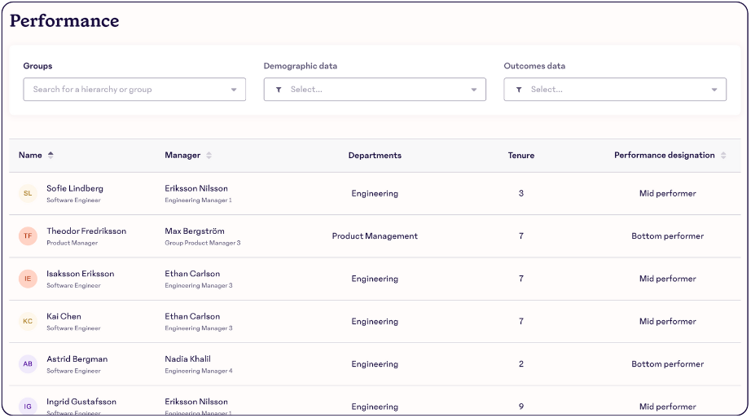Open Astrid Bergman's profile name

[x=77, y=359]
